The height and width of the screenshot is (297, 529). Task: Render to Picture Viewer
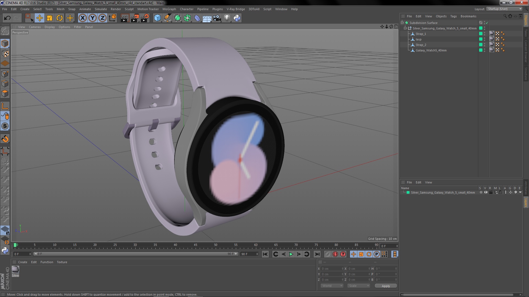coord(135,18)
